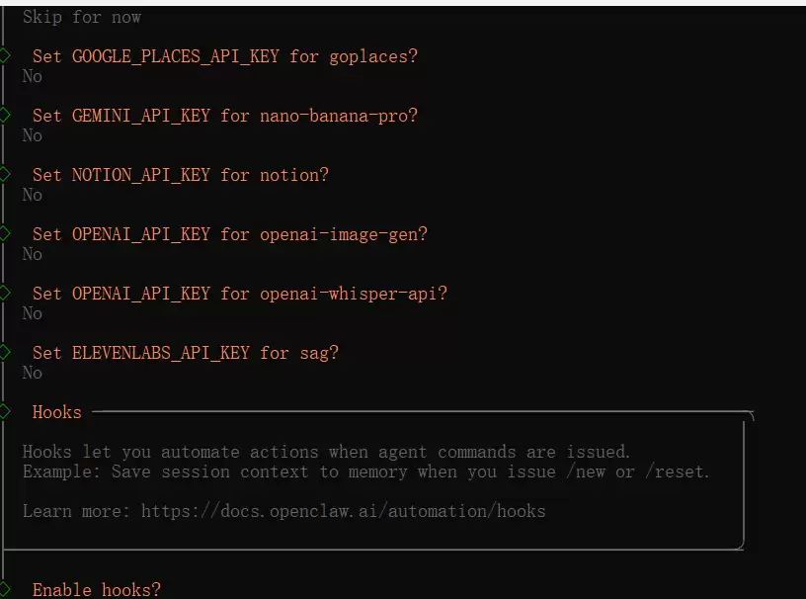
Task: Click the "Skip for now" text
Action: click(x=82, y=17)
